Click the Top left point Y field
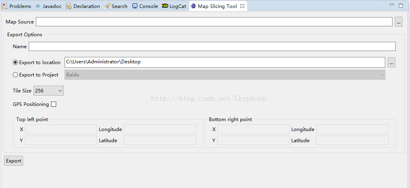This screenshot has height=188, width=410. pos(61,141)
